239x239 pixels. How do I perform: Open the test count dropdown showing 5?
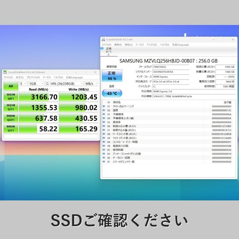coord(23,83)
